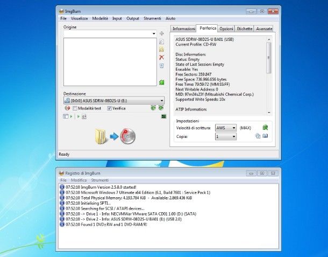This screenshot has height=257, width=328.
Task: Click the 'Free Sectors: 359.847' line
Action: pyautogui.click(x=194, y=74)
